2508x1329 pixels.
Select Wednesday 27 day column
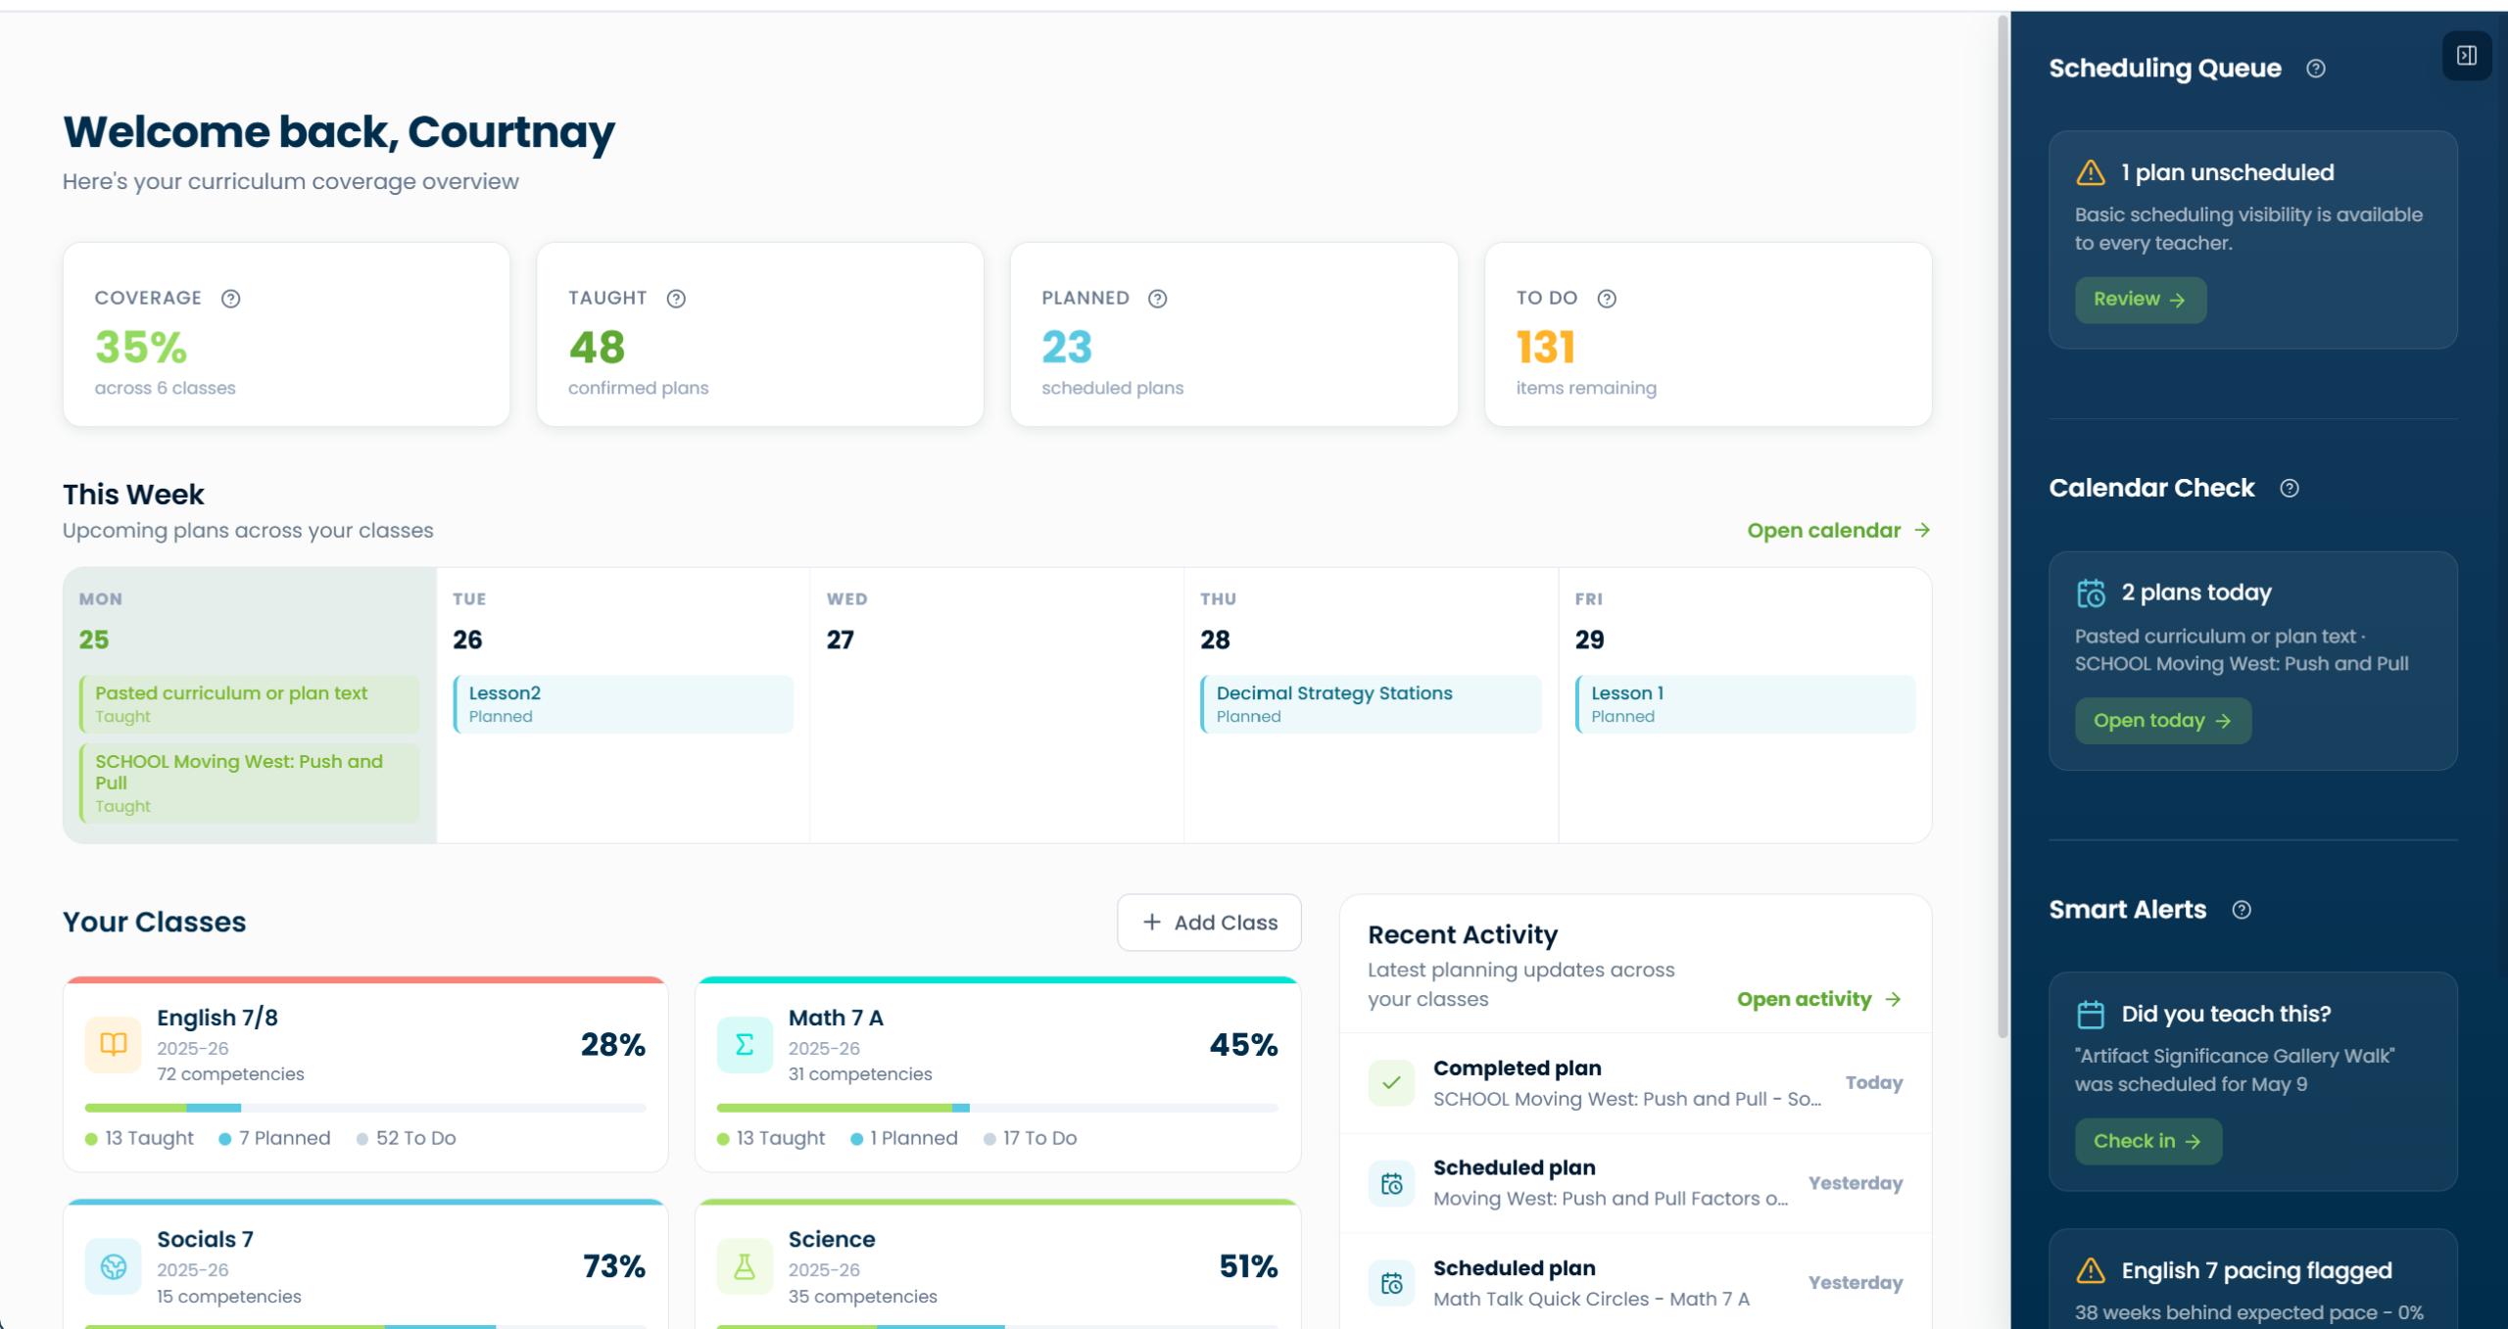[x=997, y=705]
